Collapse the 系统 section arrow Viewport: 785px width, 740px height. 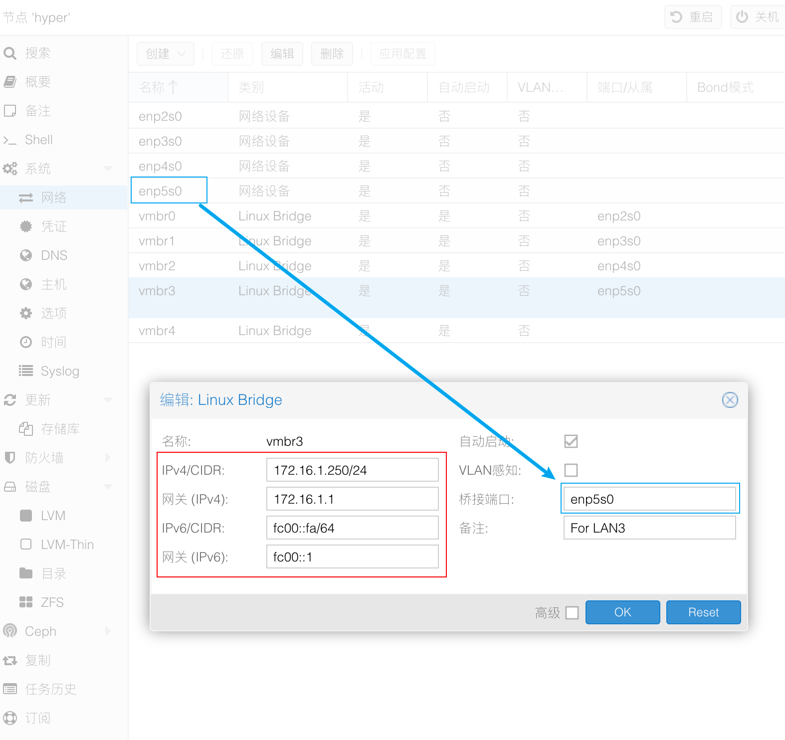(108, 169)
